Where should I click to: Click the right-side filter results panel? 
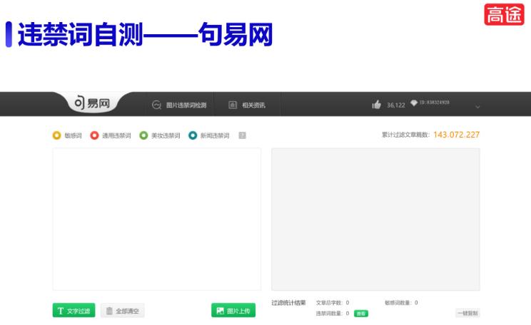pos(375,219)
